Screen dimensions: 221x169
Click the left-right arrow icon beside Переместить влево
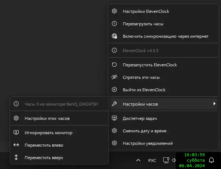16,145
